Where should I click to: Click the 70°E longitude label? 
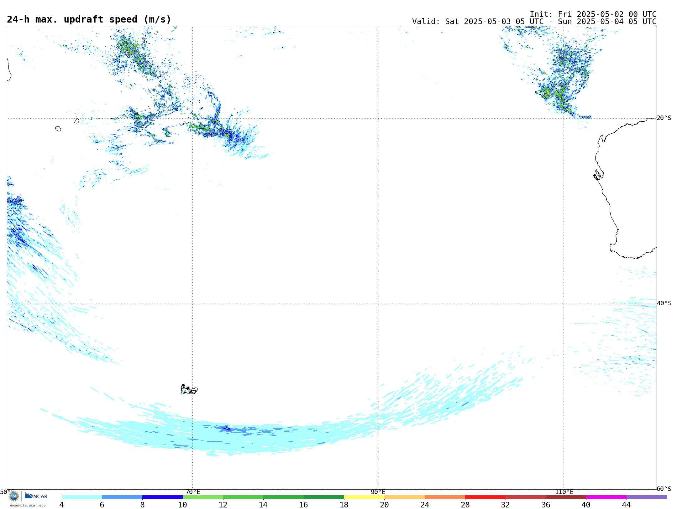193,492
